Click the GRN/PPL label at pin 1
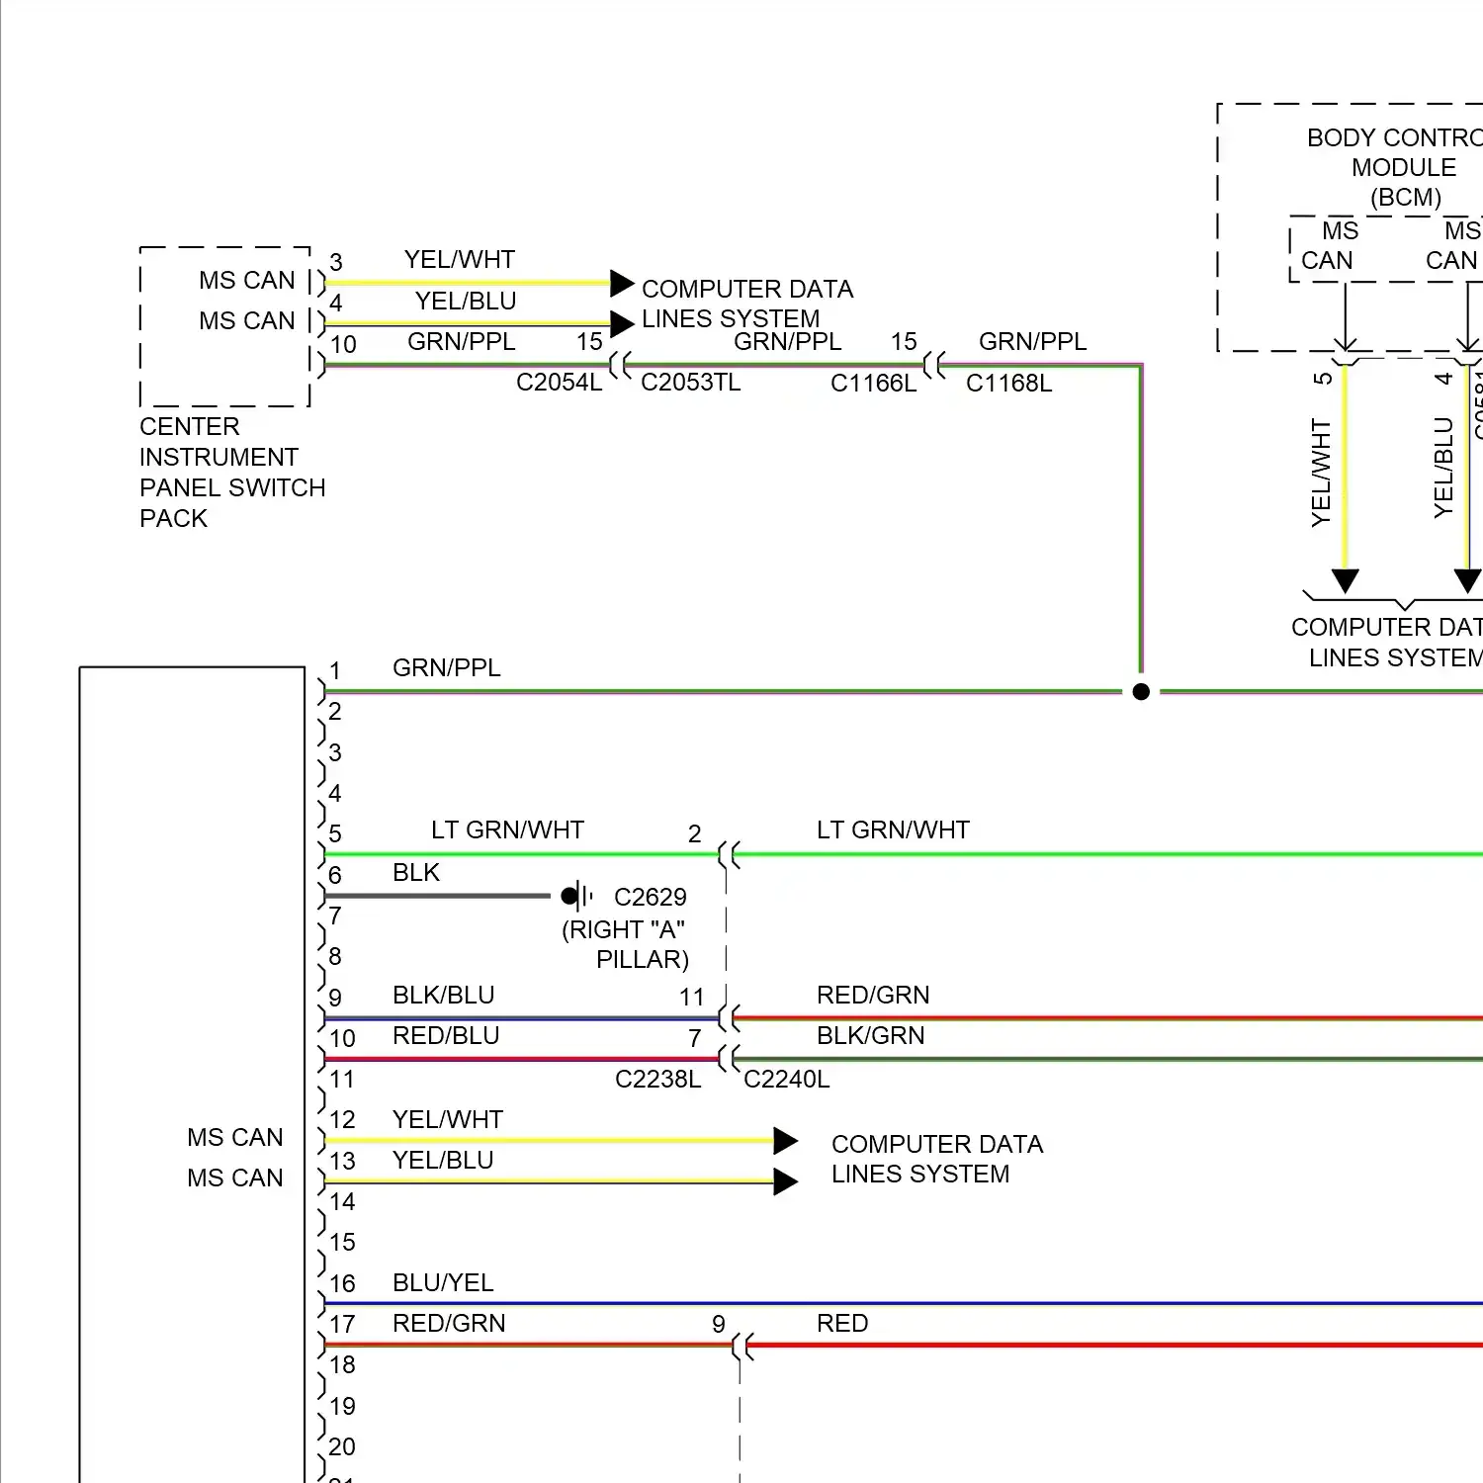Image resolution: width=1483 pixels, height=1483 pixels. (x=446, y=668)
